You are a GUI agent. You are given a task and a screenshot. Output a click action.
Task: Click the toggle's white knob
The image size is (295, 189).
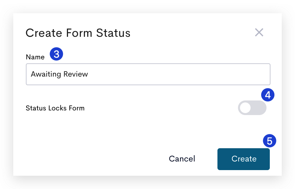(245, 108)
